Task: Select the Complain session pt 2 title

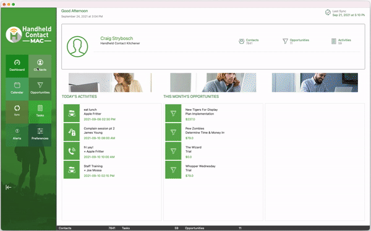Action: [99, 129]
